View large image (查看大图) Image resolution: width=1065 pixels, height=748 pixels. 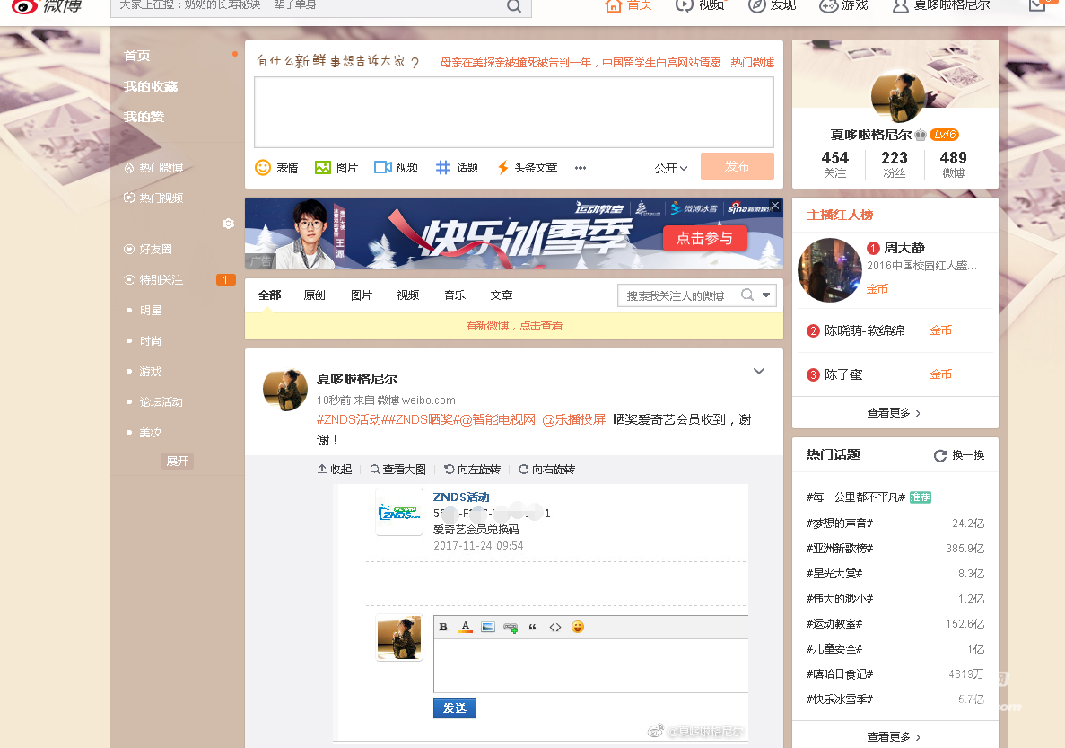point(398,470)
